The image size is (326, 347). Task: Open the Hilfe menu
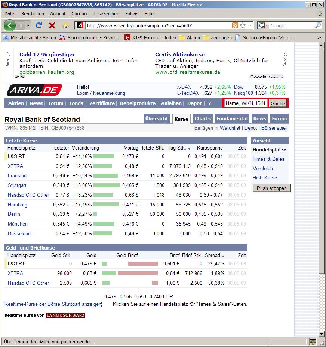pos(149,14)
